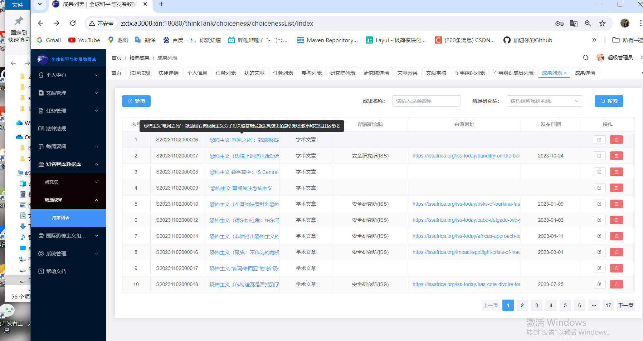Viewport: 643px width, 341px height.
Task: Click the header search magnifier icon
Action: click(586, 57)
